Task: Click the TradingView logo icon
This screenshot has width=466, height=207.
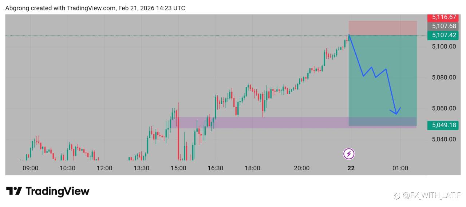Action: [x=14, y=191]
